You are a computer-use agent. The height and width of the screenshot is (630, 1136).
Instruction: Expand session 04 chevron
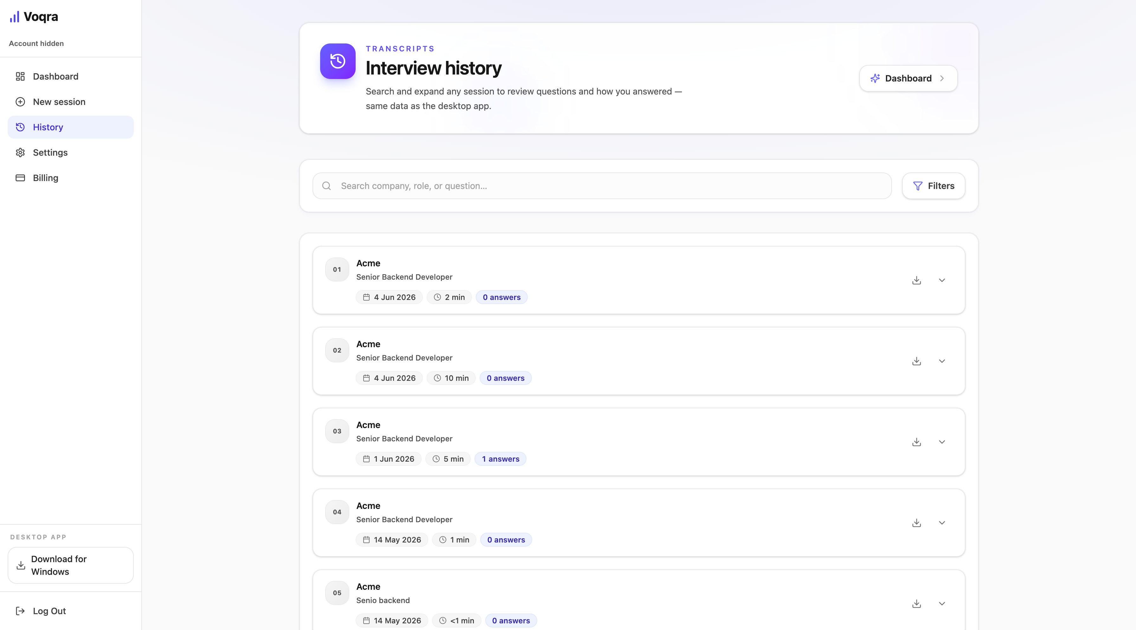(x=942, y=522)
